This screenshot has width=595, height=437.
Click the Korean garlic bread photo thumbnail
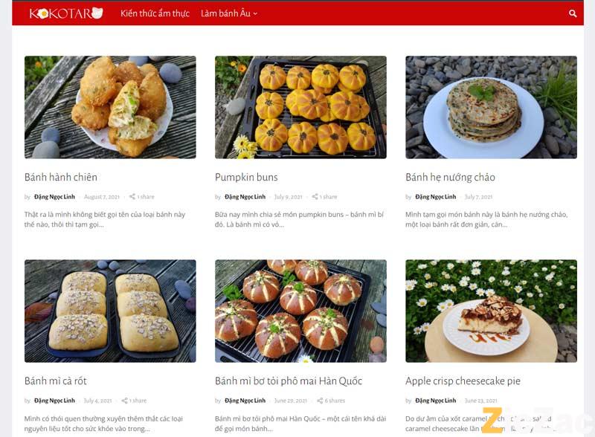[300, 311]
